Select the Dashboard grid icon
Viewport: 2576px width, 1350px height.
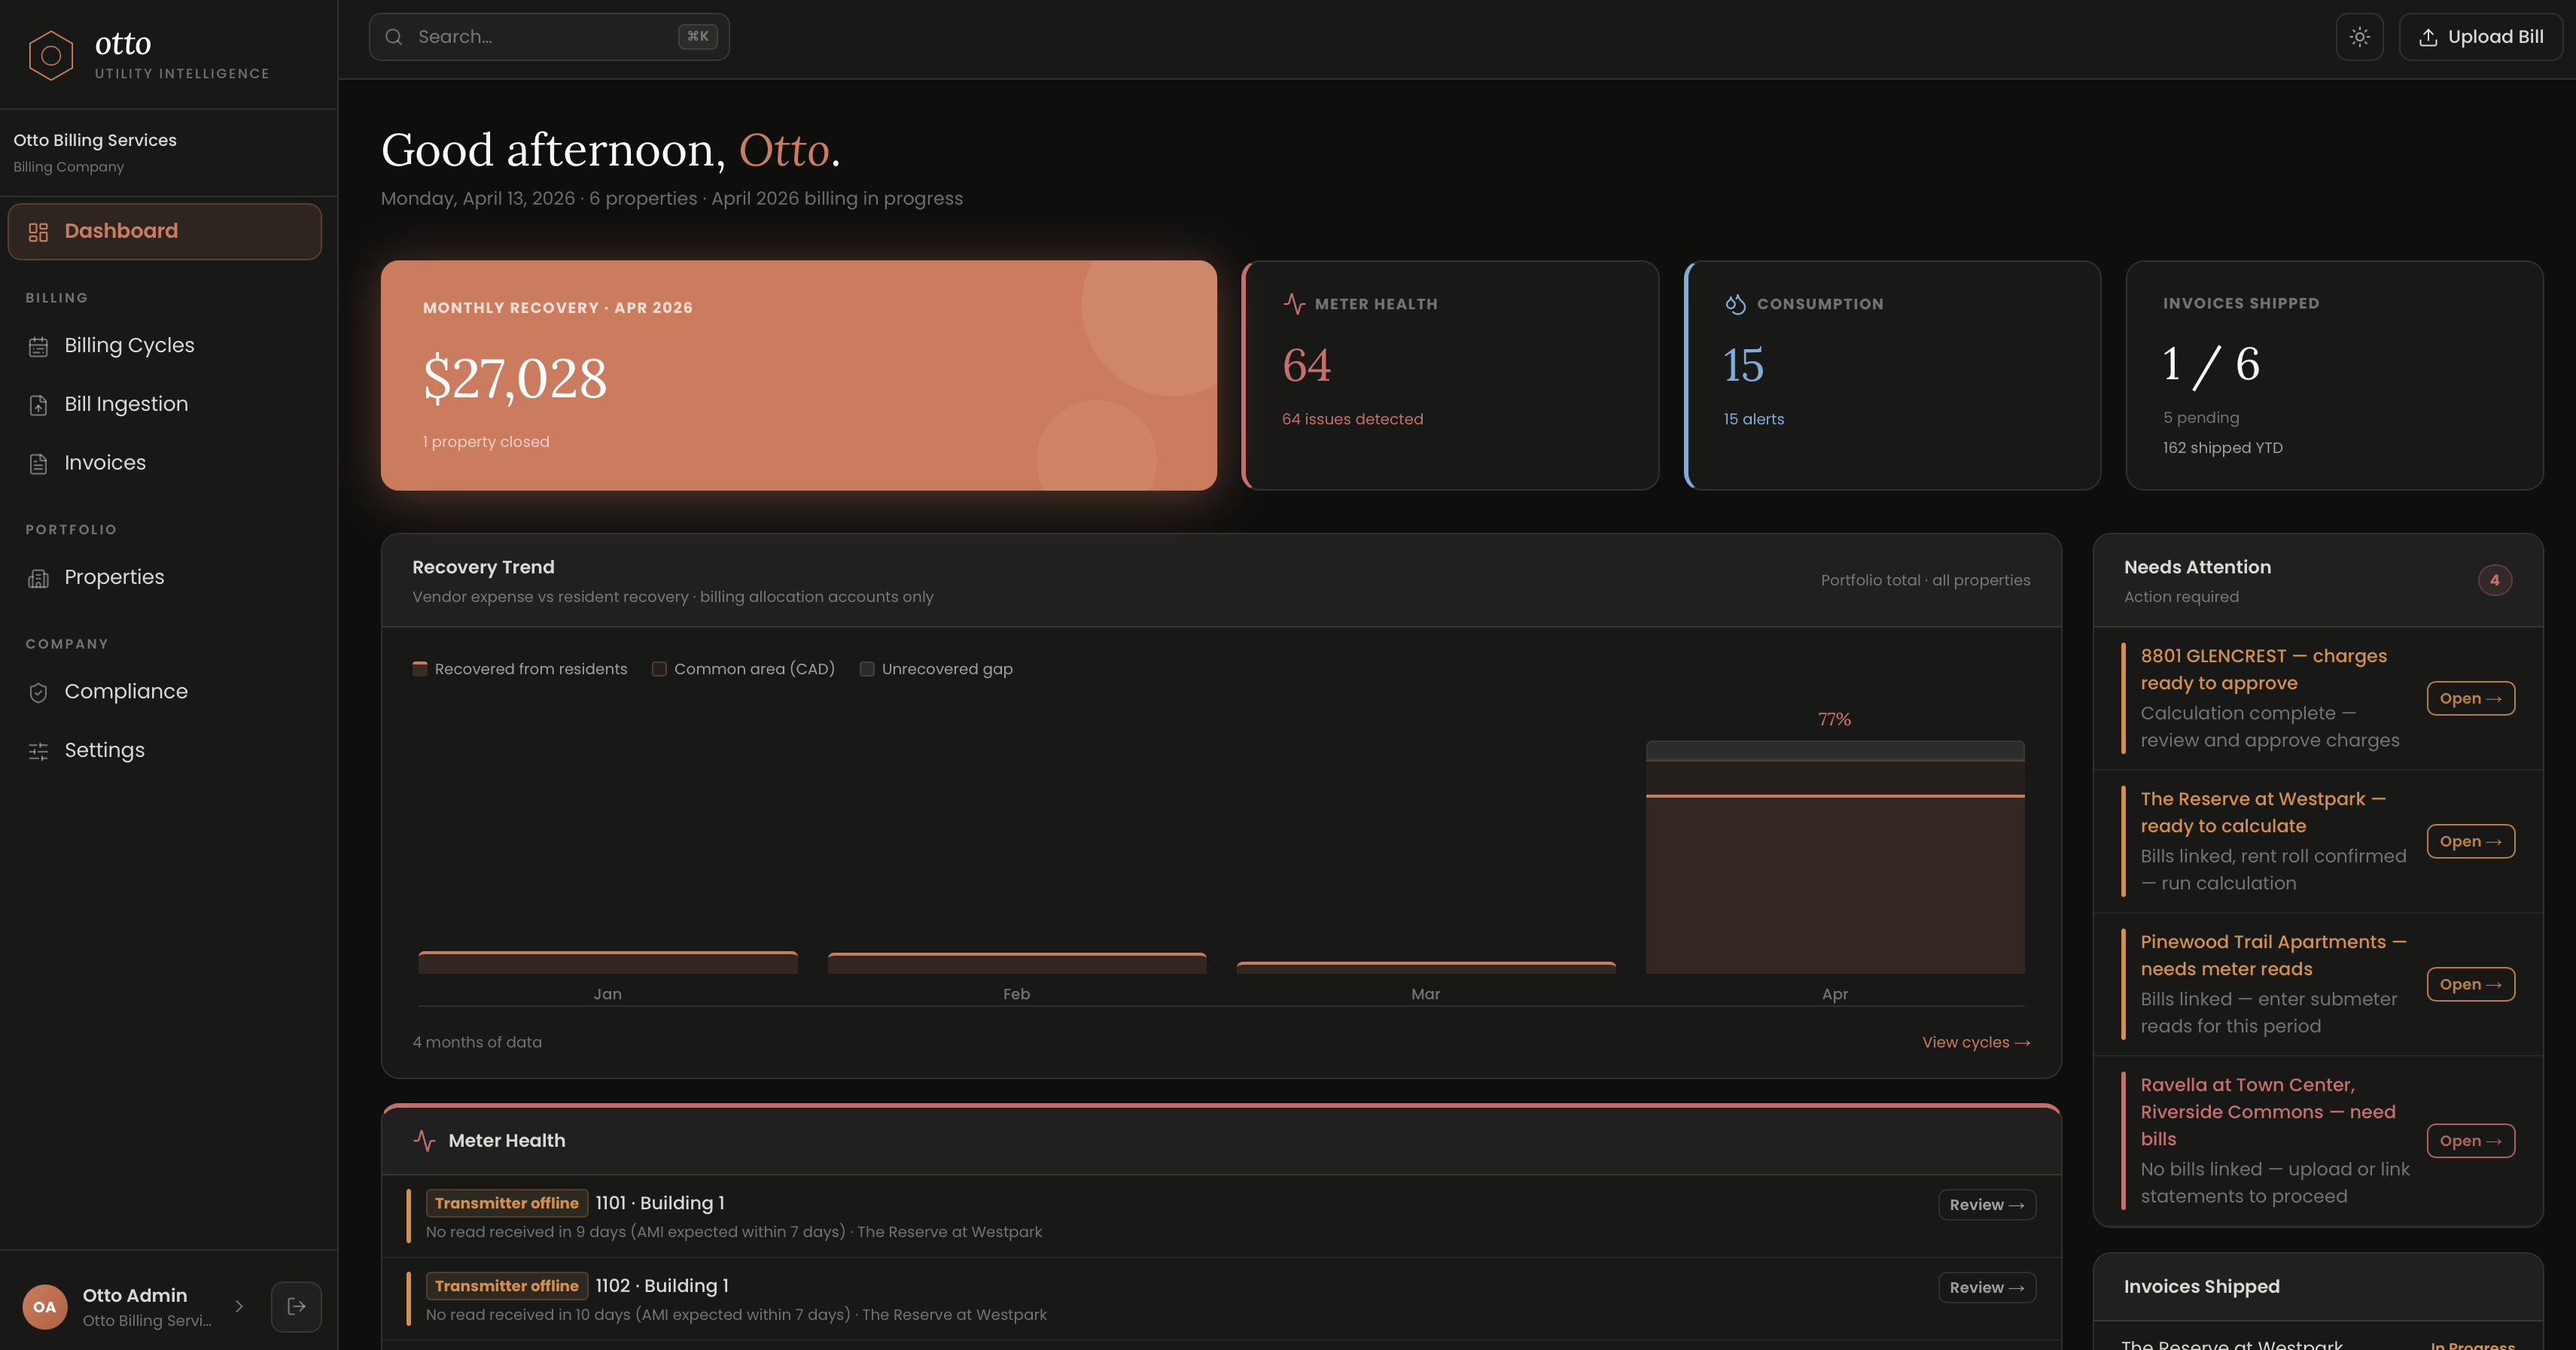(38, 231)
